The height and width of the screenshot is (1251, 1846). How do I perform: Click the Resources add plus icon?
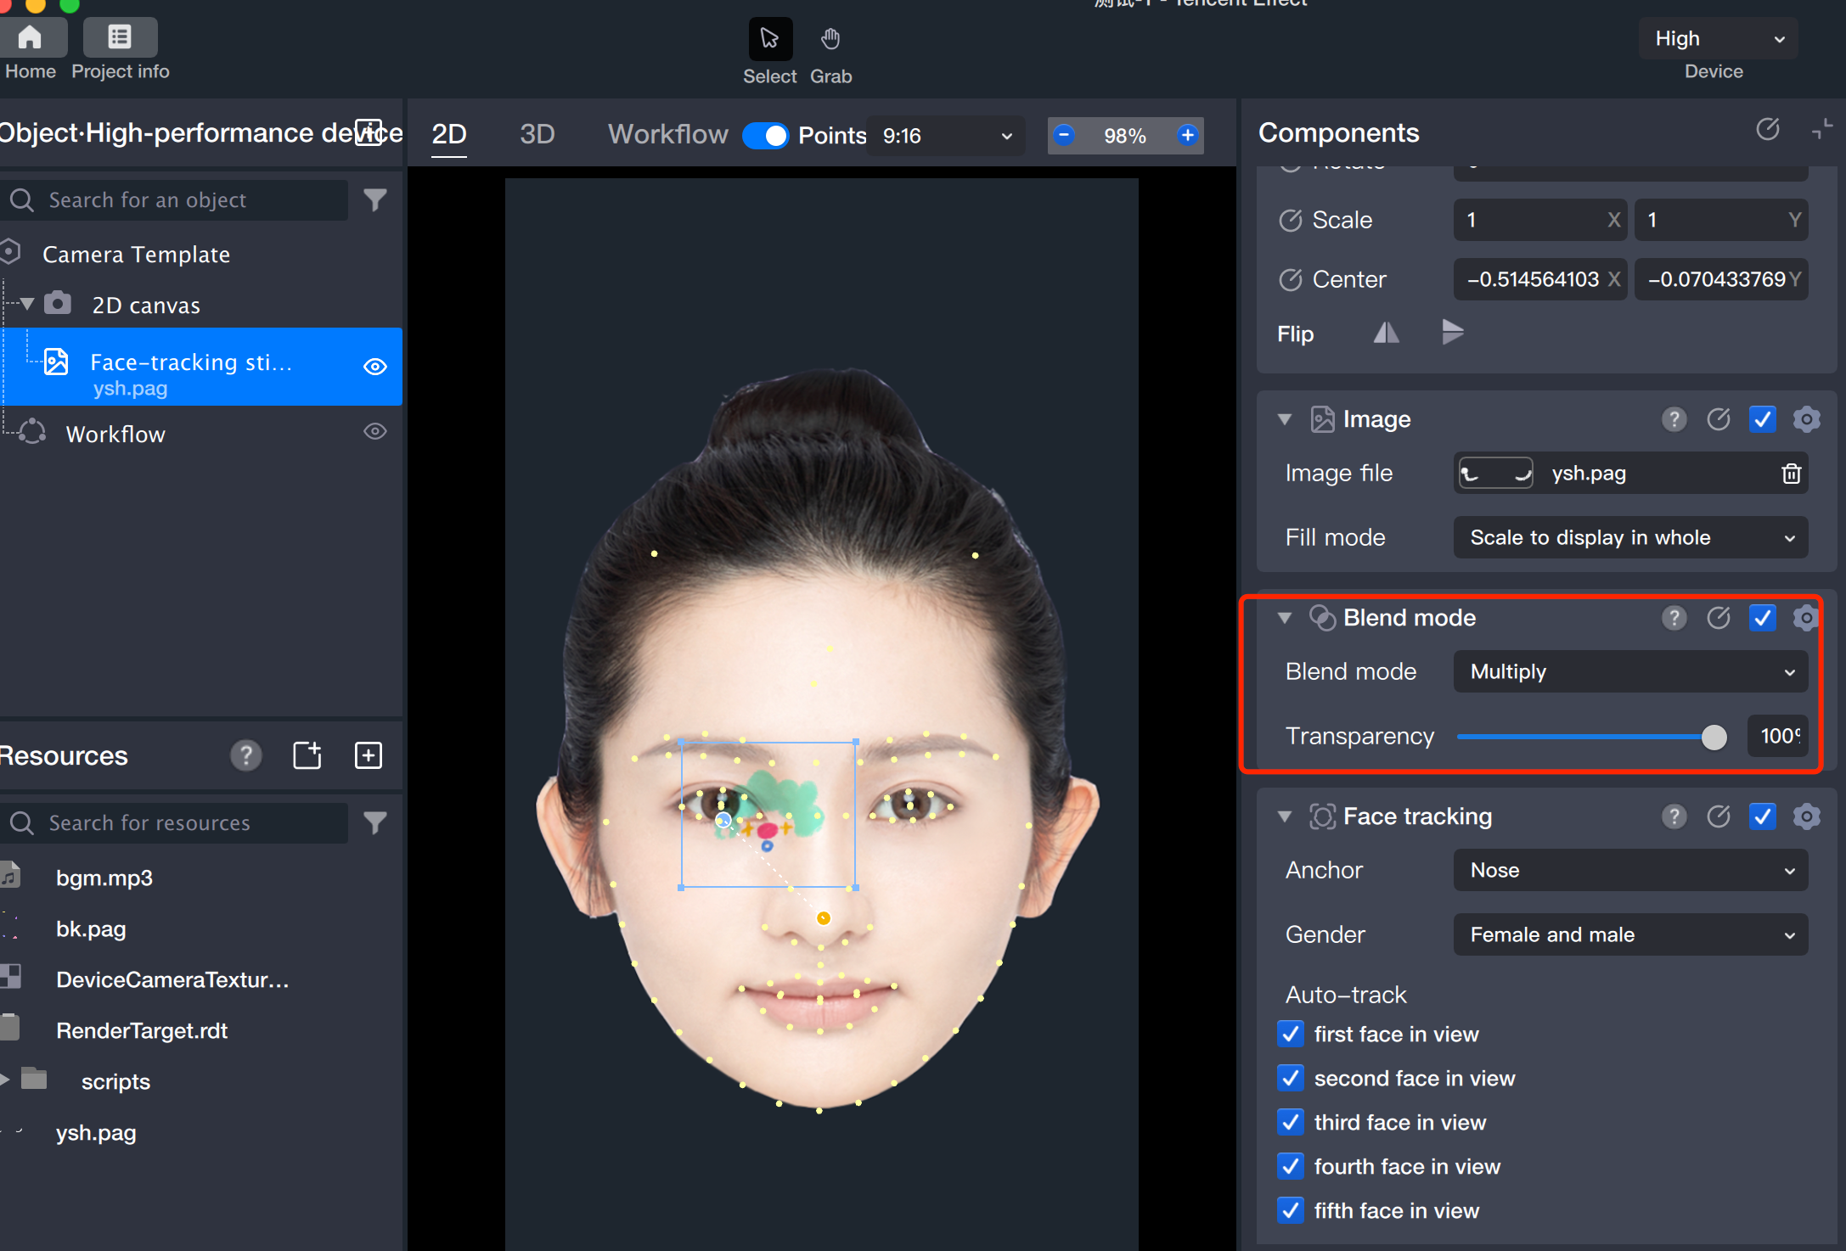coord(368,755)
